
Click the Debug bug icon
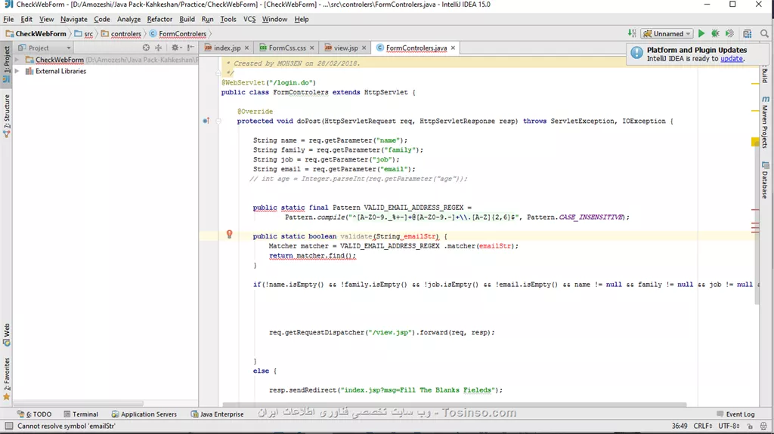715,34
